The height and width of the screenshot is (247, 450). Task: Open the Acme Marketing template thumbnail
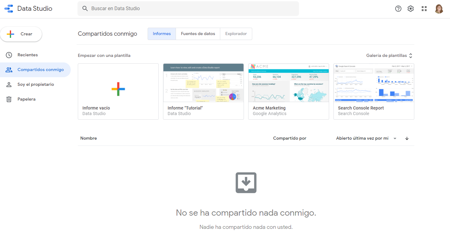[289, 83]
